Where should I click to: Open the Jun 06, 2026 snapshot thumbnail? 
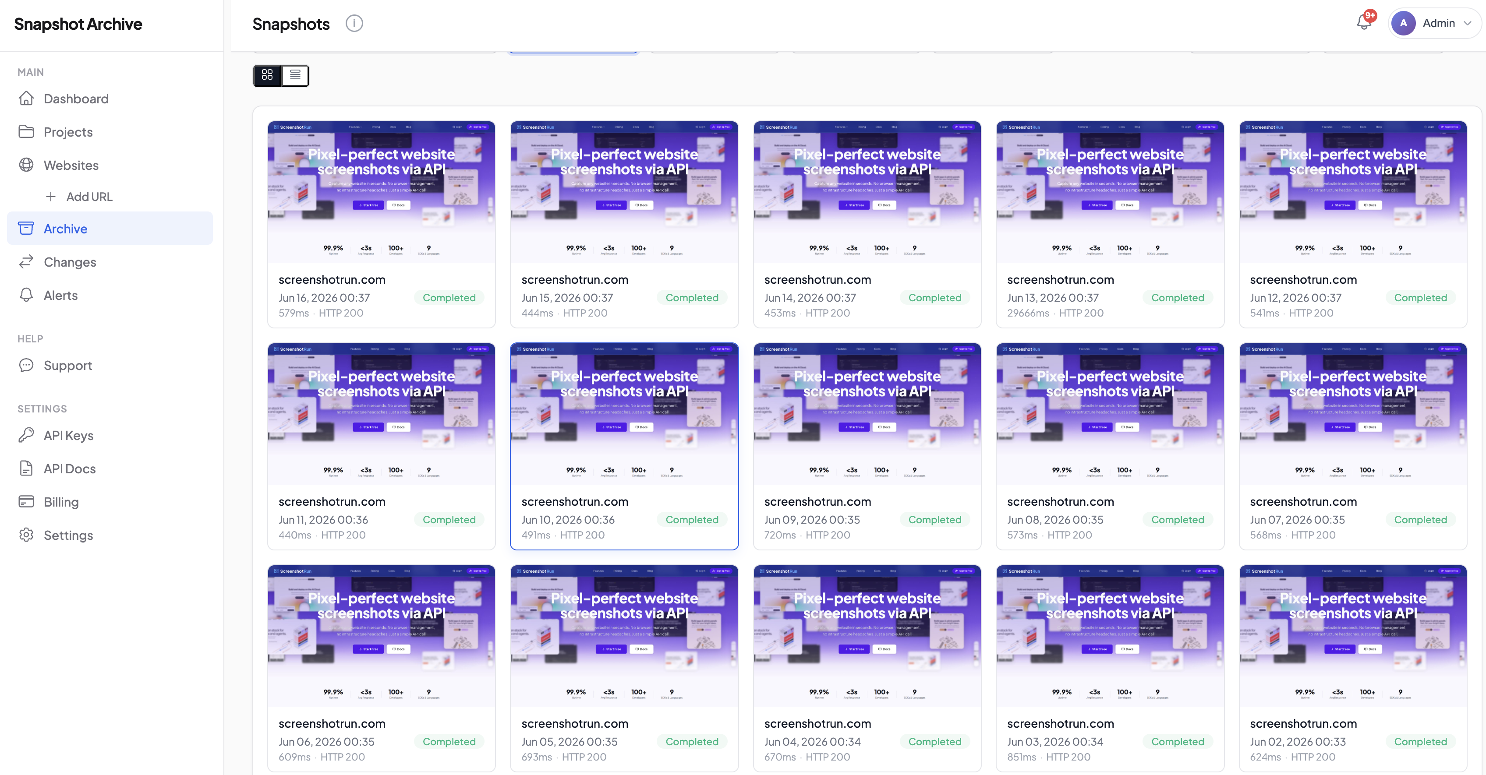click(381, 636)
